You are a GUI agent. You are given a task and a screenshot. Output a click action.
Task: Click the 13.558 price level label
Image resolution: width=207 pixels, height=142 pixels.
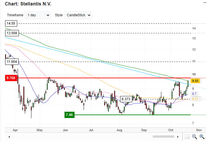[12, 33]
